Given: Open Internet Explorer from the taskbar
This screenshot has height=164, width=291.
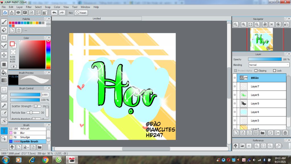Looking at the screenshot, I should [32, 160].
